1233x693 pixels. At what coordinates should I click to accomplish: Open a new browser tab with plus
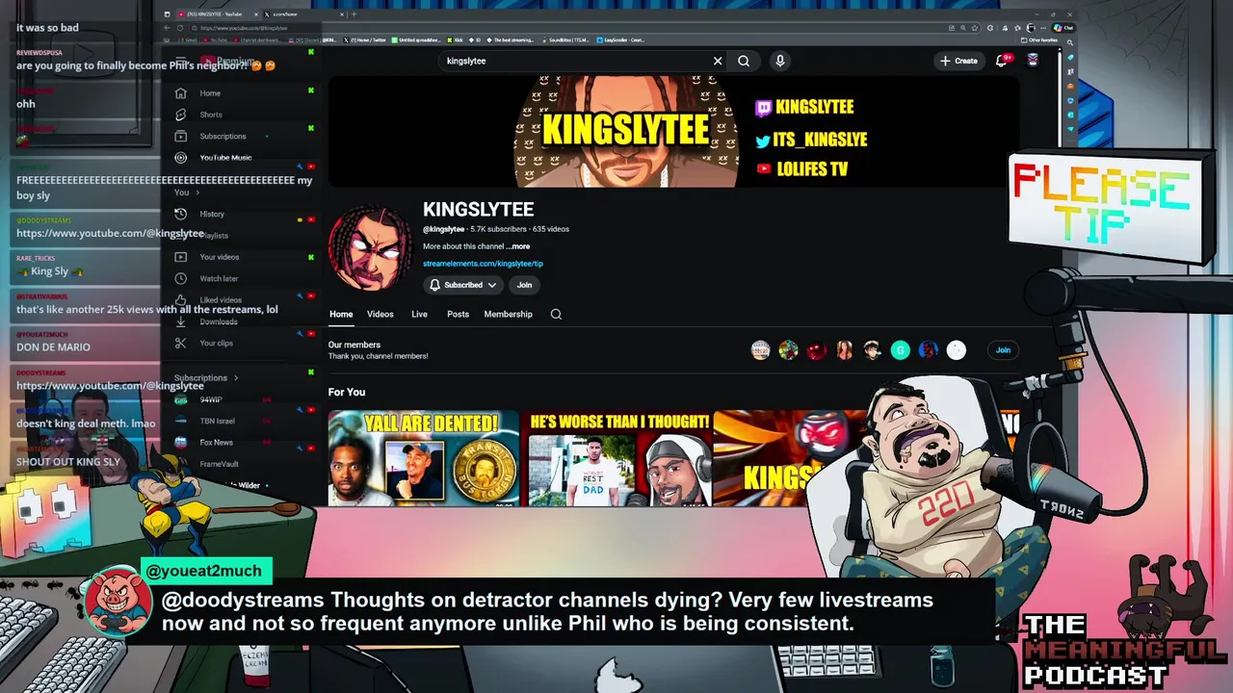pos(354,14)
